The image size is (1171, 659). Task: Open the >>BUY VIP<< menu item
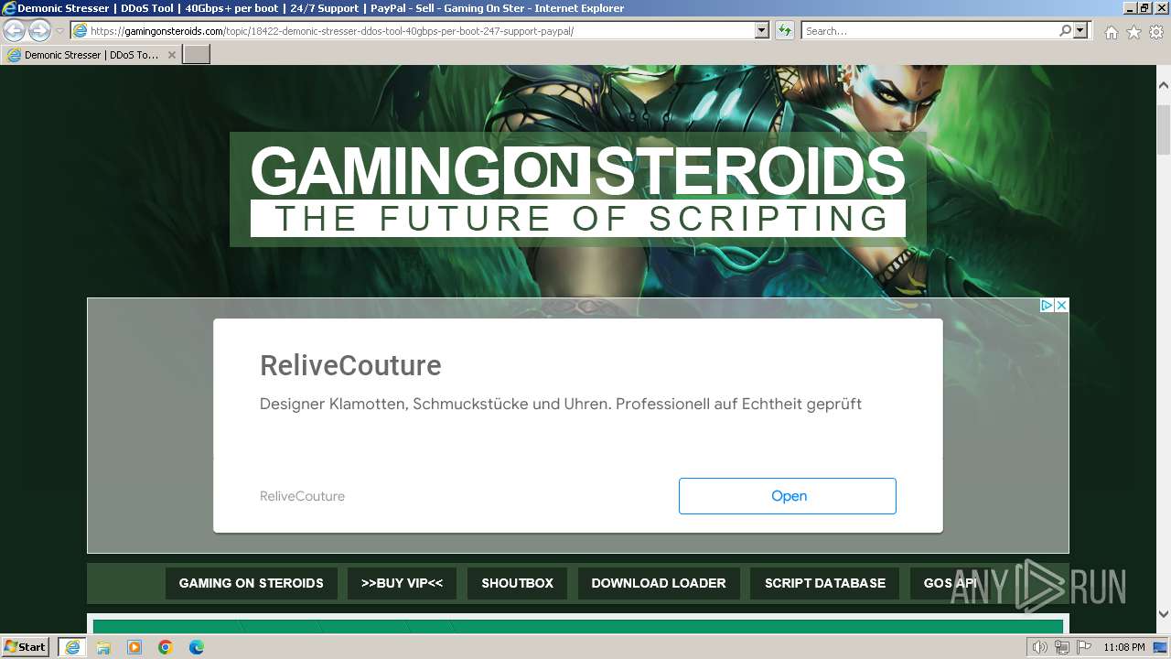(402, 583)
